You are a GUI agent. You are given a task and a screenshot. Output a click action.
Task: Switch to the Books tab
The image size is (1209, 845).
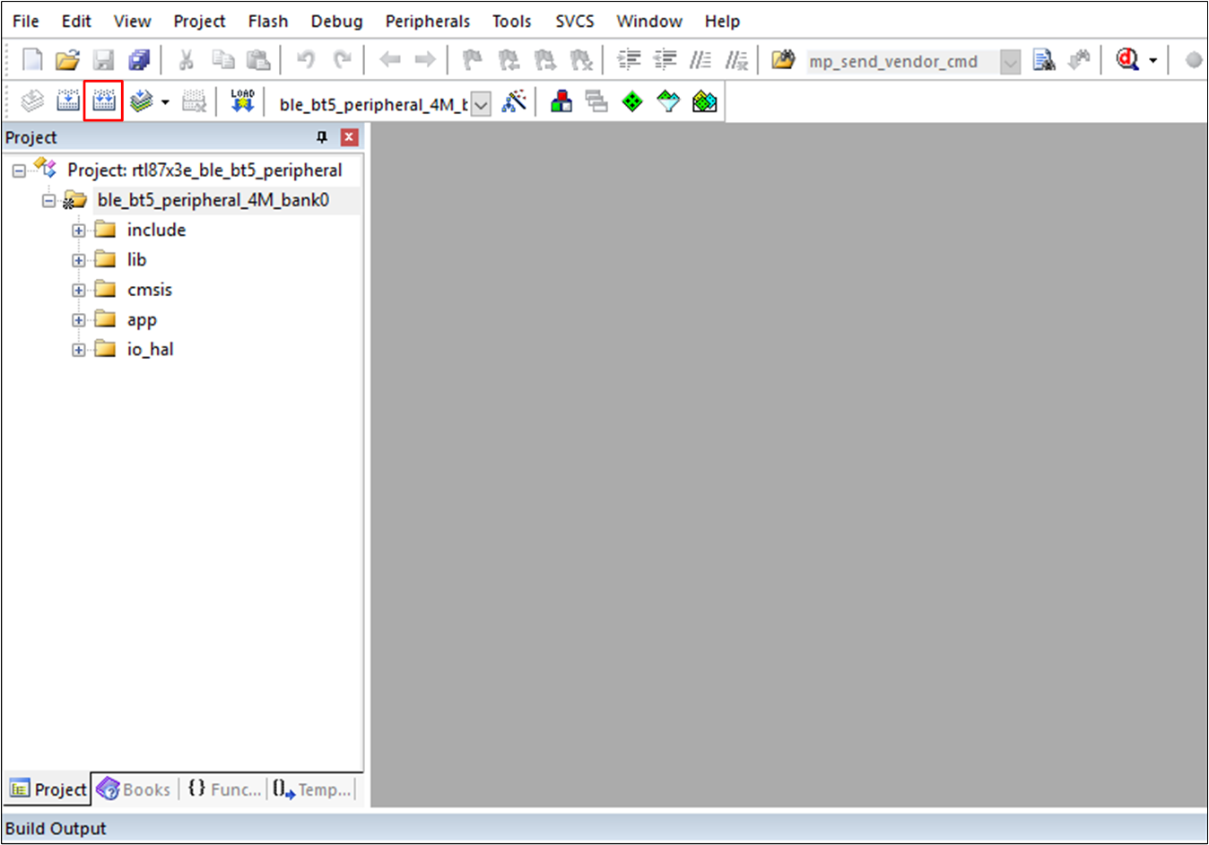click(x=135, y=789)
